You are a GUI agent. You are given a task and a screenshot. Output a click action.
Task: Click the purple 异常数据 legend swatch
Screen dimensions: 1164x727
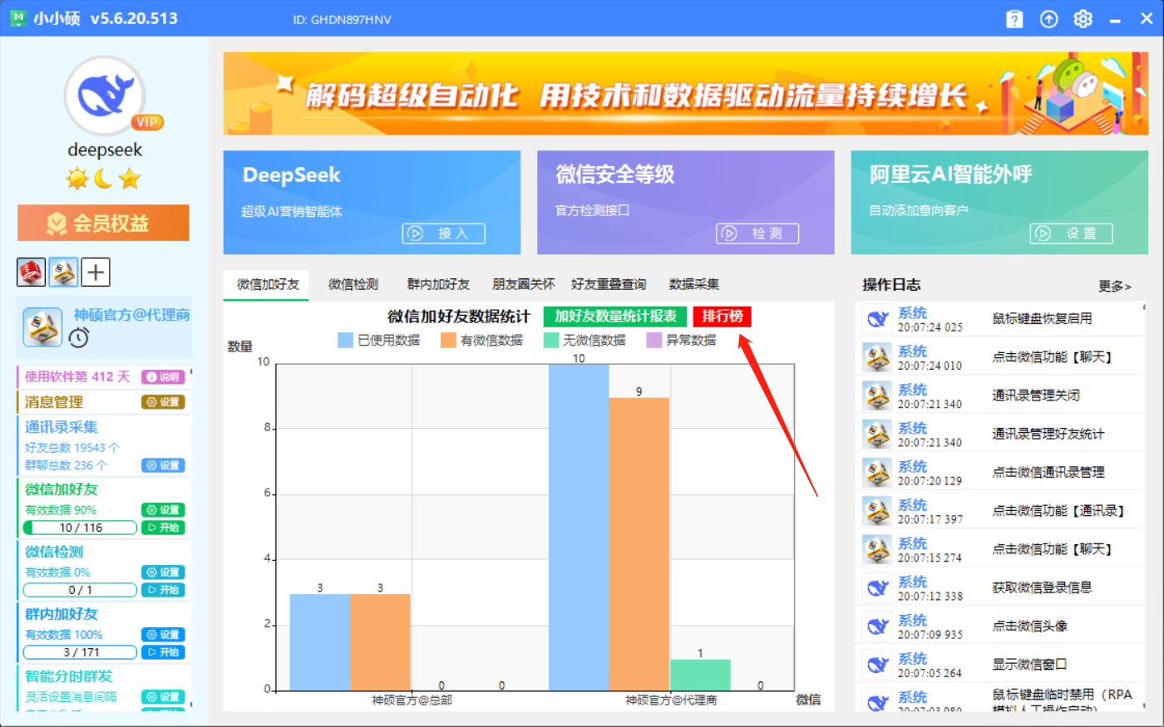[654, 340]
